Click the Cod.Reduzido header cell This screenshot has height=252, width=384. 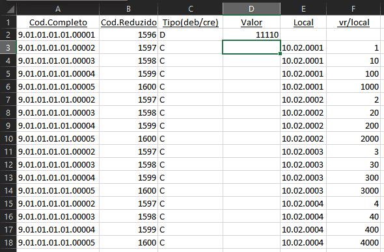tap(128, 22)
